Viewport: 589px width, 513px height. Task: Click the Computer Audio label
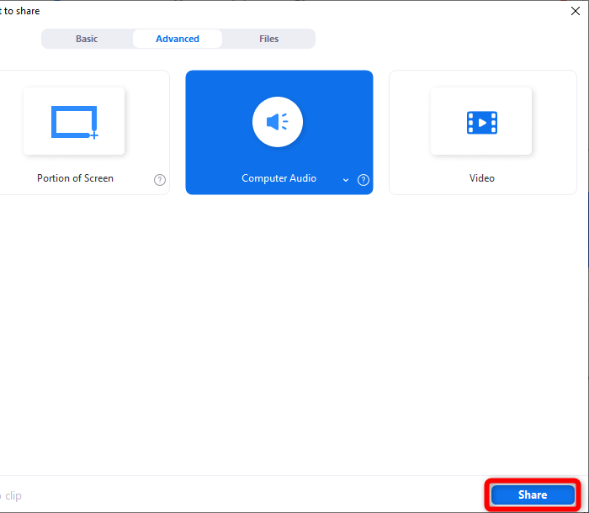point(279,178)
